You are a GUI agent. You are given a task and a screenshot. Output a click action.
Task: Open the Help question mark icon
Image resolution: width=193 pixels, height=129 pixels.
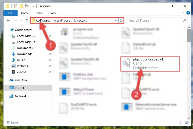[x=188, y=13]
